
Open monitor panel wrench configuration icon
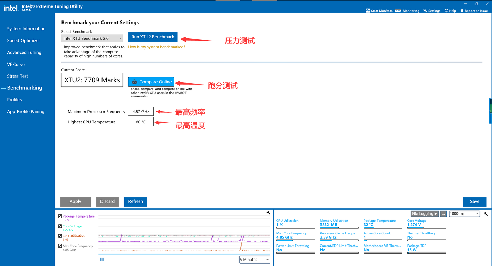click(486, 214)
